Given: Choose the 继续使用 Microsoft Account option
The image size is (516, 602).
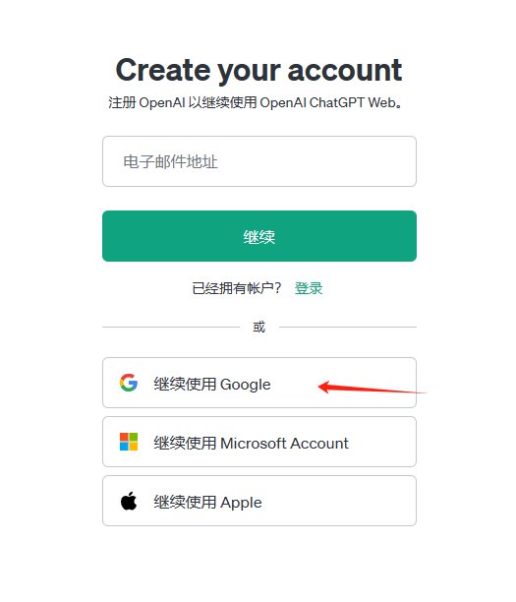Looking at the screenshot, I should [x=259, y=442].
